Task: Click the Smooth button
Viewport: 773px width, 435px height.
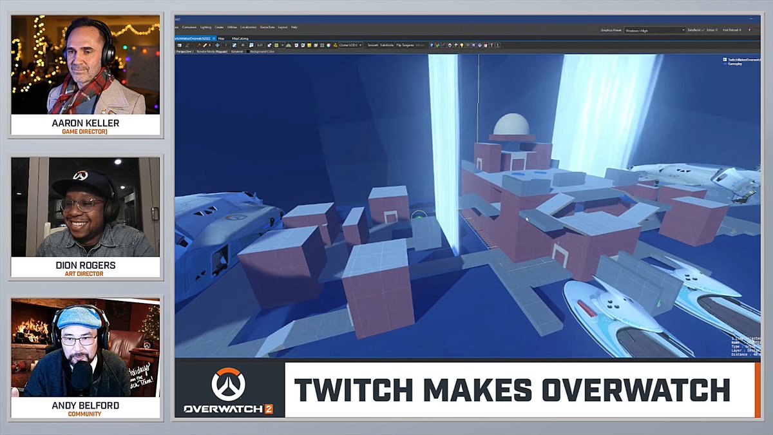Action: 373,45
